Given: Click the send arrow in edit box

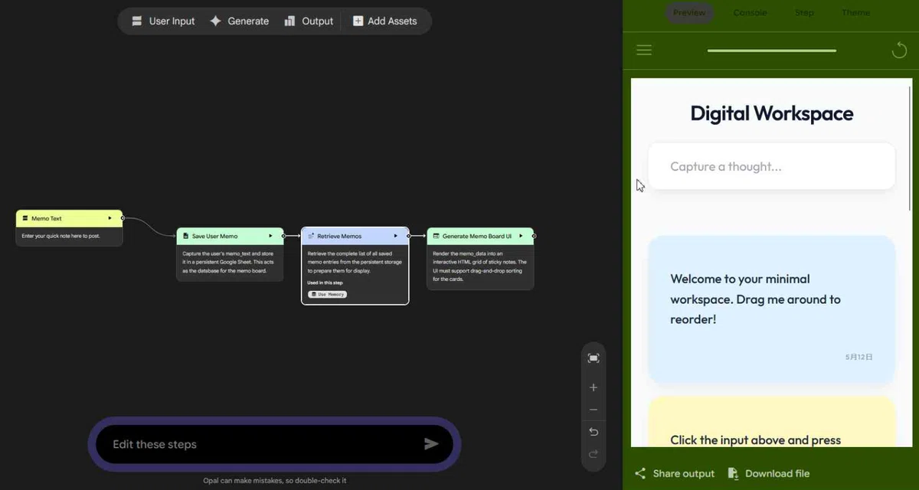Looking at the screenshot, I should (431, 444).
